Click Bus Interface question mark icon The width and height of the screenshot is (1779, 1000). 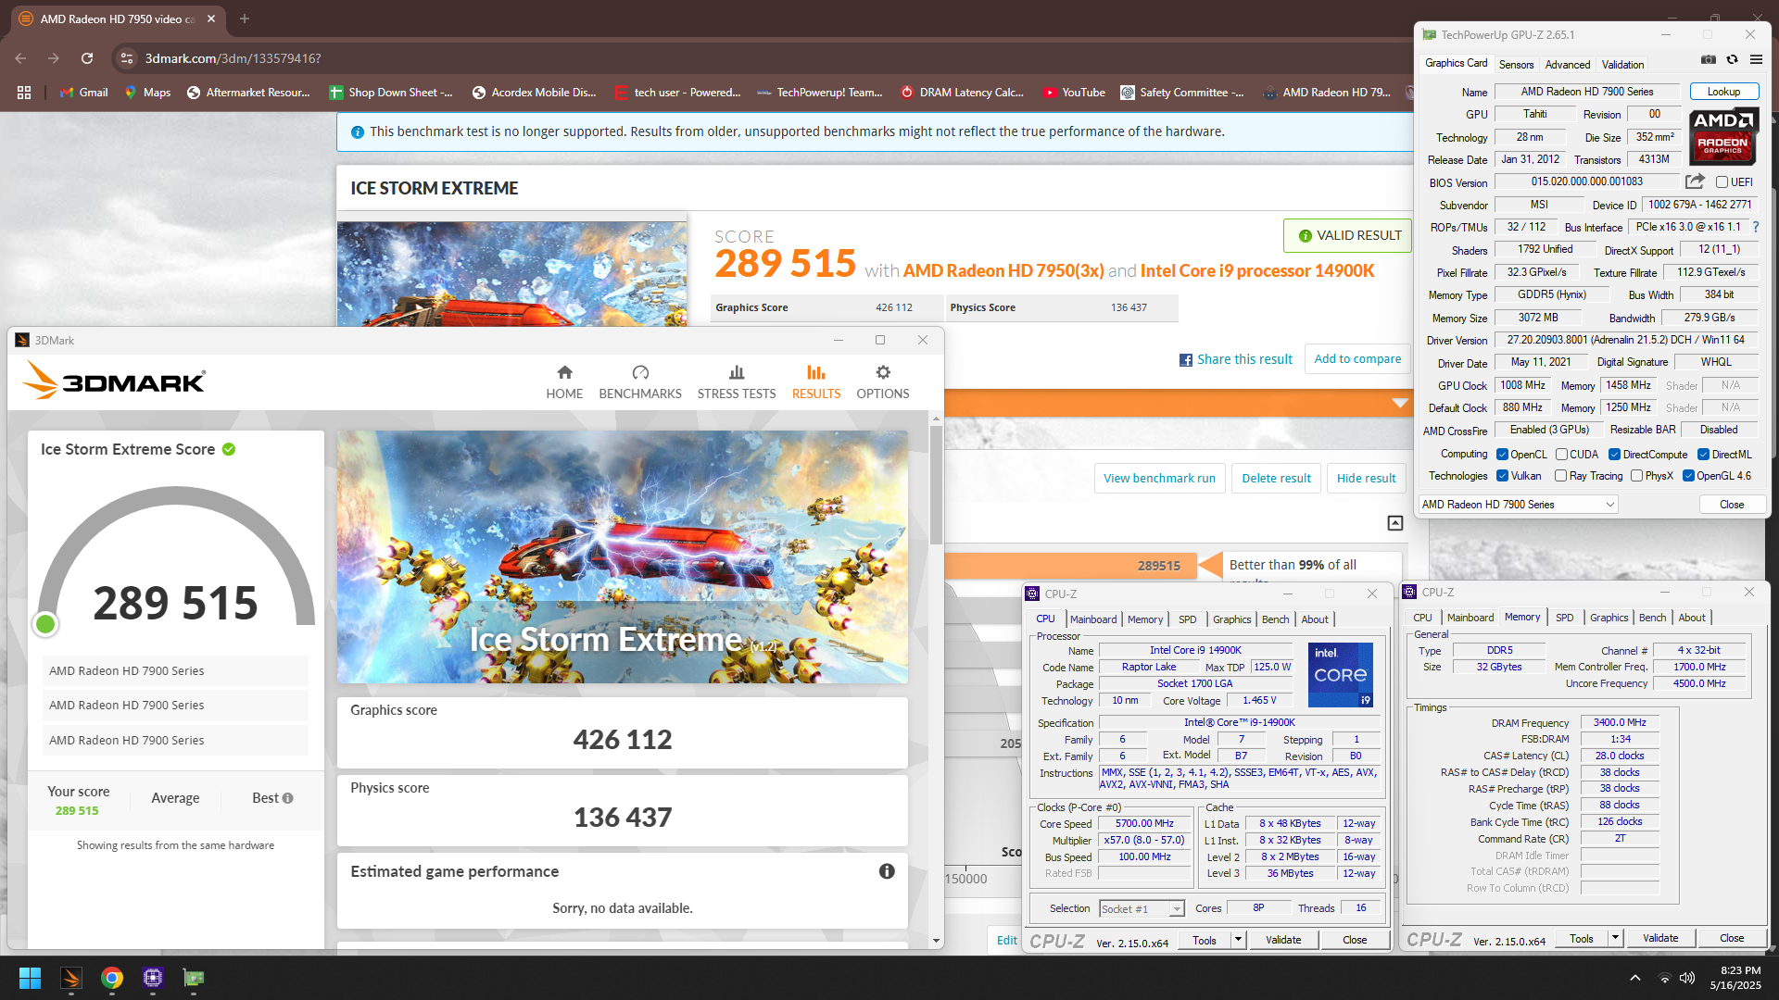pyautogui.click(x=1755, y=227)
